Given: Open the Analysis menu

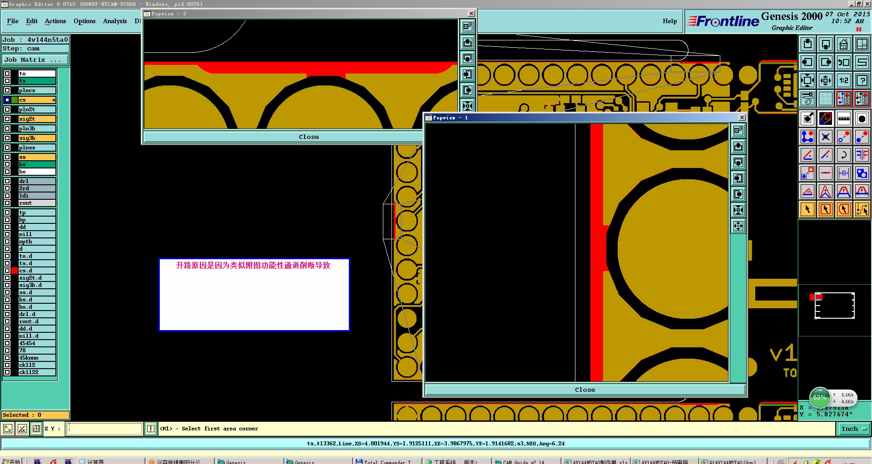Looking at the screenshot, I should [115, 21].
